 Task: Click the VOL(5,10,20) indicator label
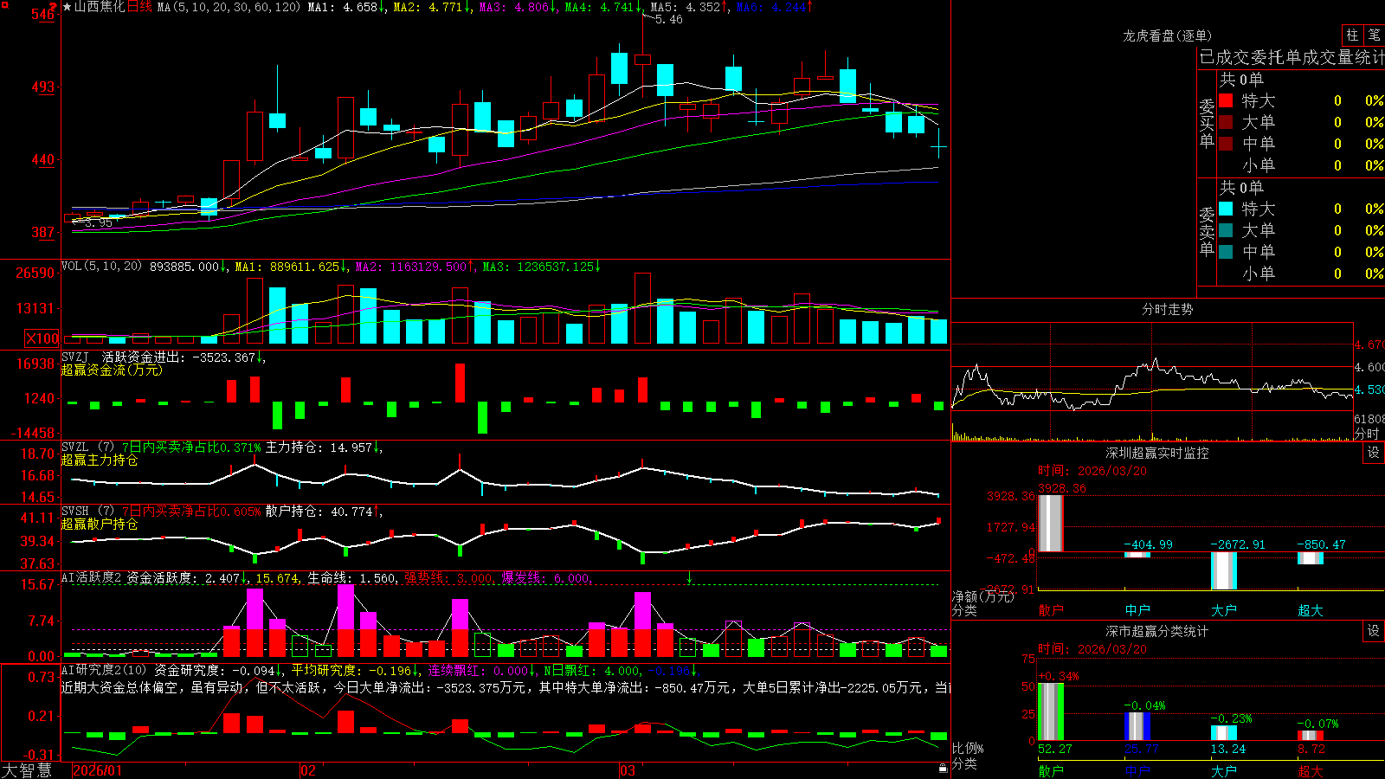click(x=101, y=267)
